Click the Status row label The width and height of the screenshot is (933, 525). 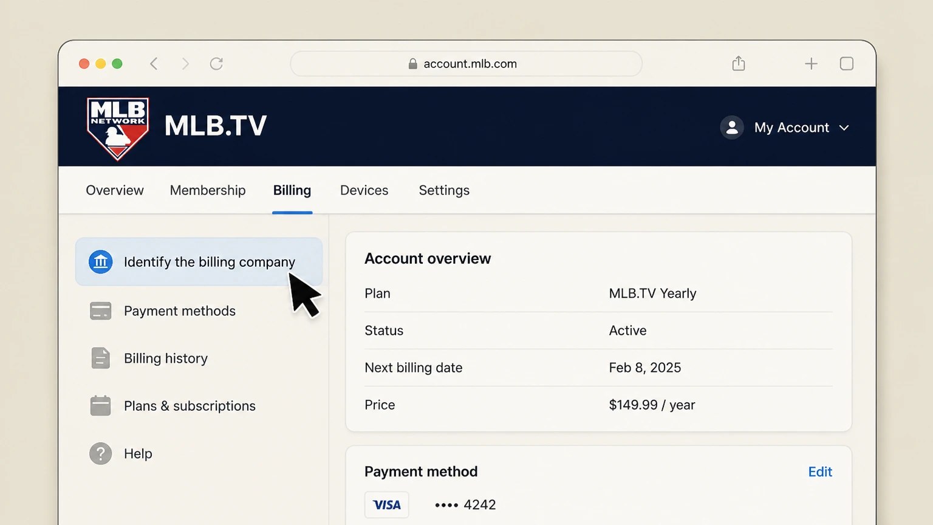pyautogui.click(x=384, y=331)
